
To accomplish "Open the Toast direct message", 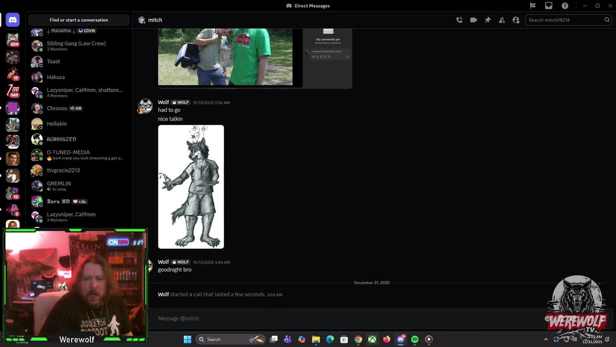I will click(79, 61).
